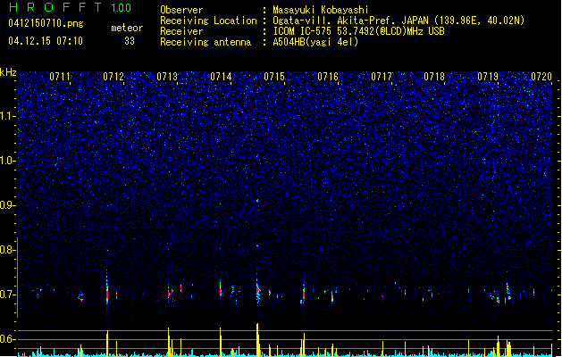
Task: Click the 0.8 kHz axis label
Action: [x=8, y=250]
